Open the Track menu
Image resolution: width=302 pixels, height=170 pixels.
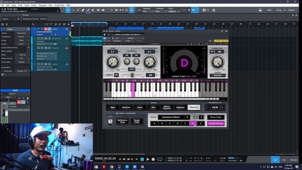[20, 5]
